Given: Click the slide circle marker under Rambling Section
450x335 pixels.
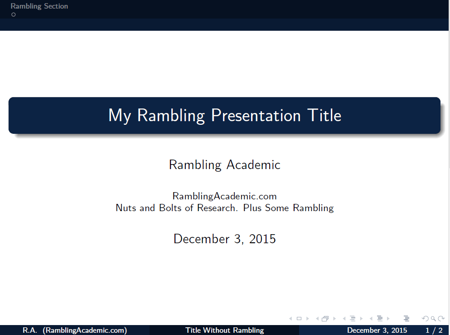Looking at the screenshot, I should (x=14, y=14).
